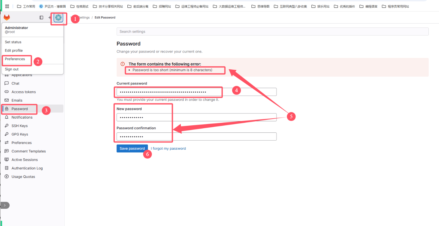Click the Notifications bell icon
The width and height of the screenshot is (439, 226).
point(7,117)
